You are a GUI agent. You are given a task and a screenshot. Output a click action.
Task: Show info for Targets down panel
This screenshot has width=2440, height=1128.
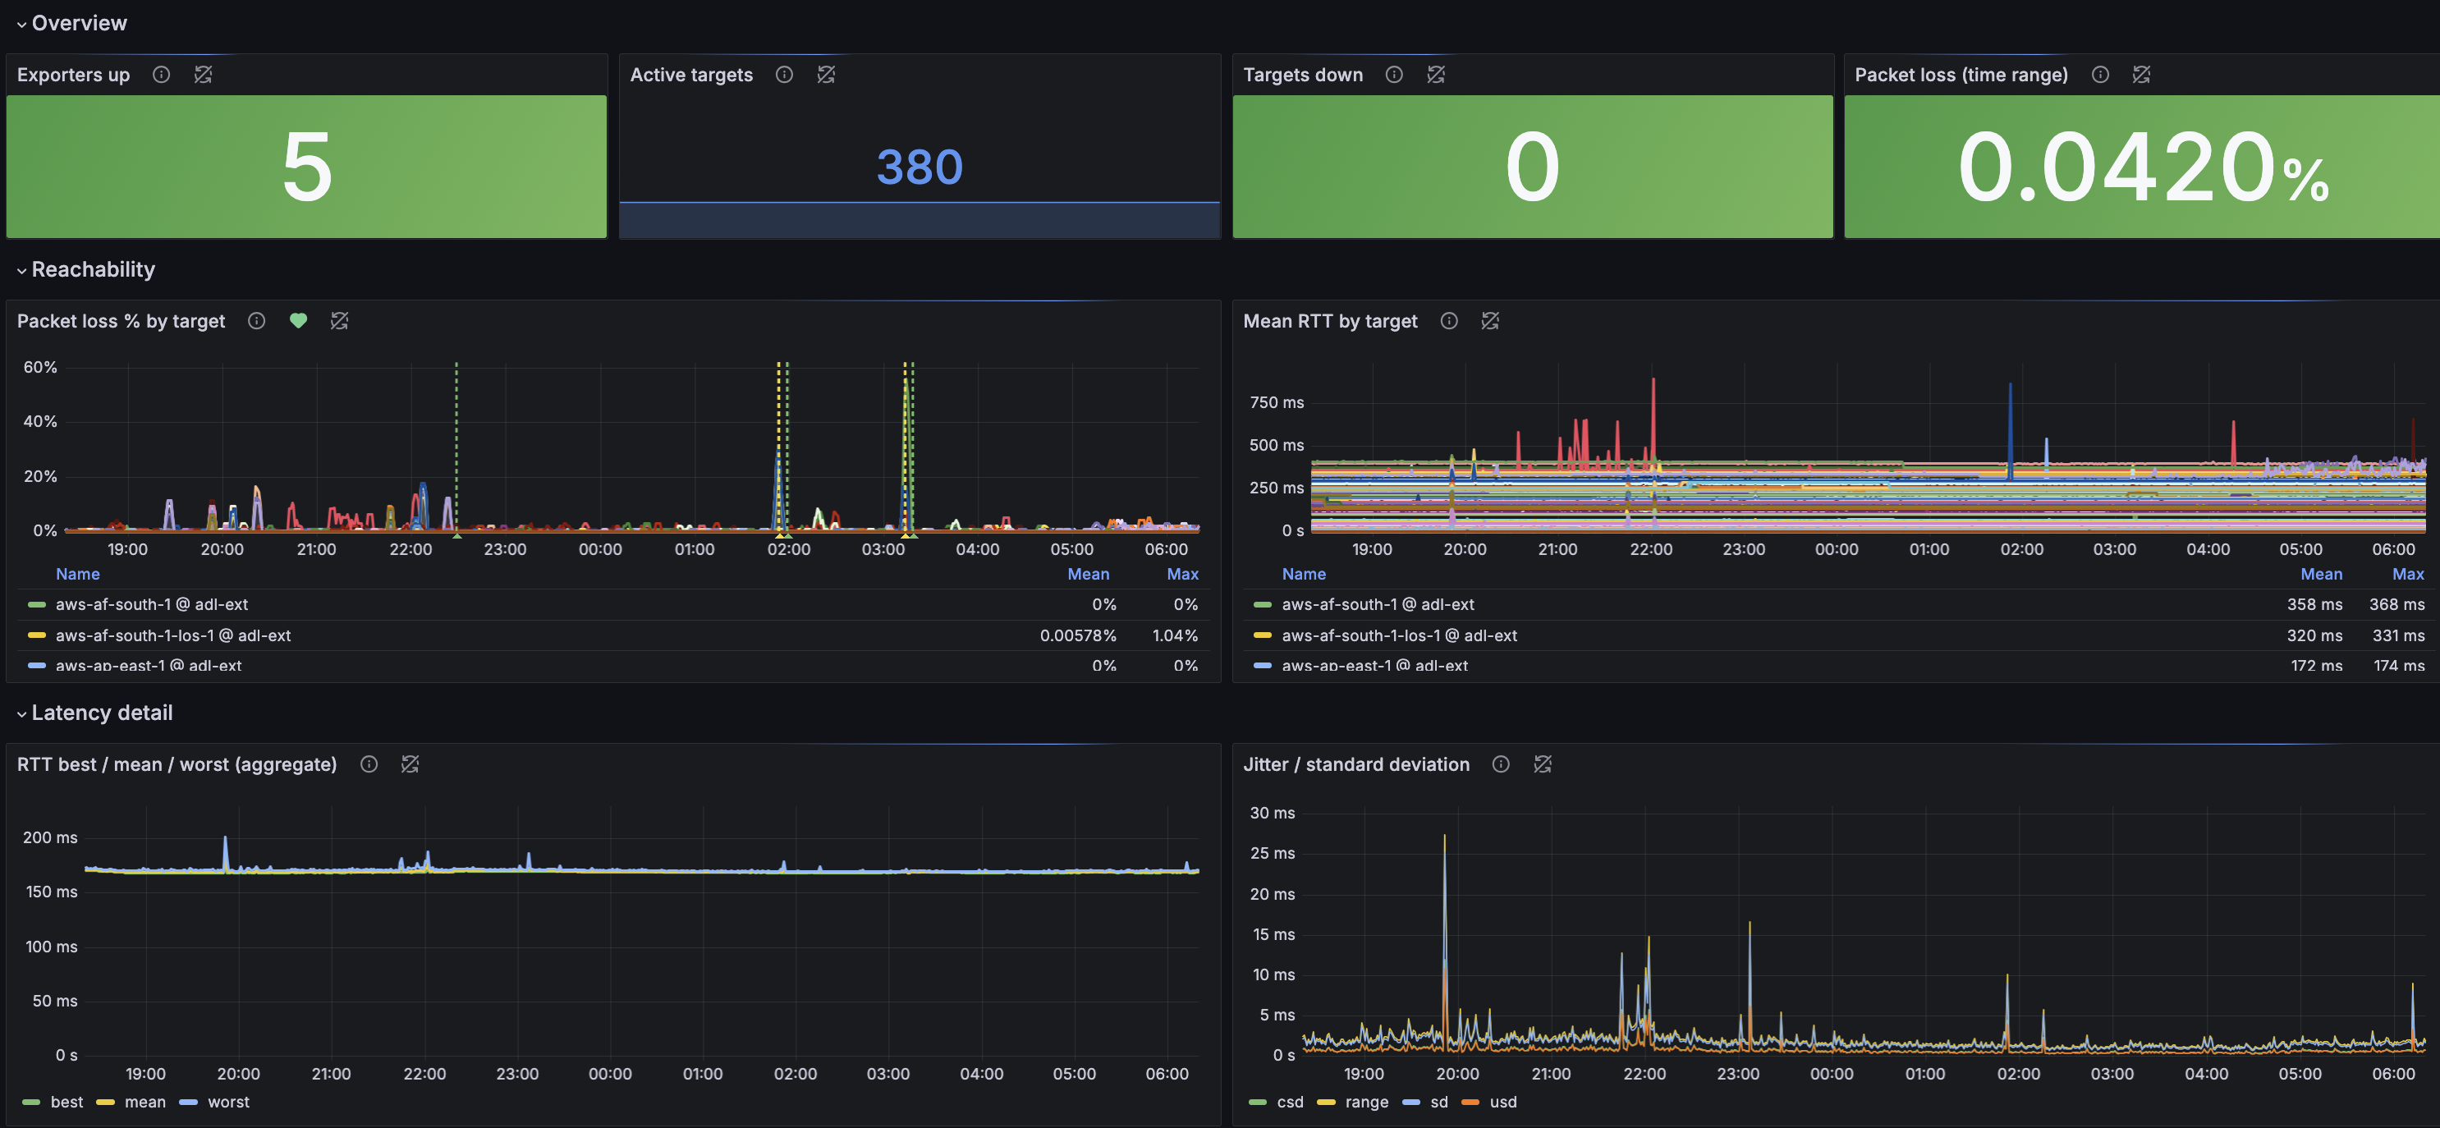click(x=1394, y=75)
